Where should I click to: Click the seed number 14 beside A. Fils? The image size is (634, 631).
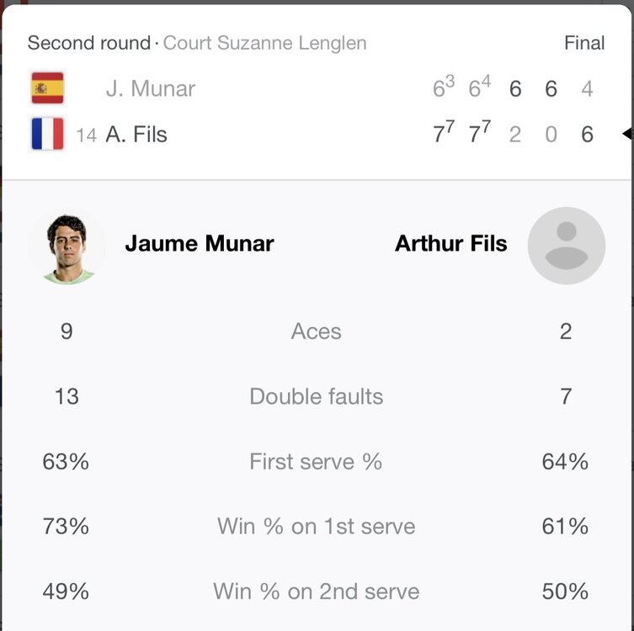click(x=86, y=135)
